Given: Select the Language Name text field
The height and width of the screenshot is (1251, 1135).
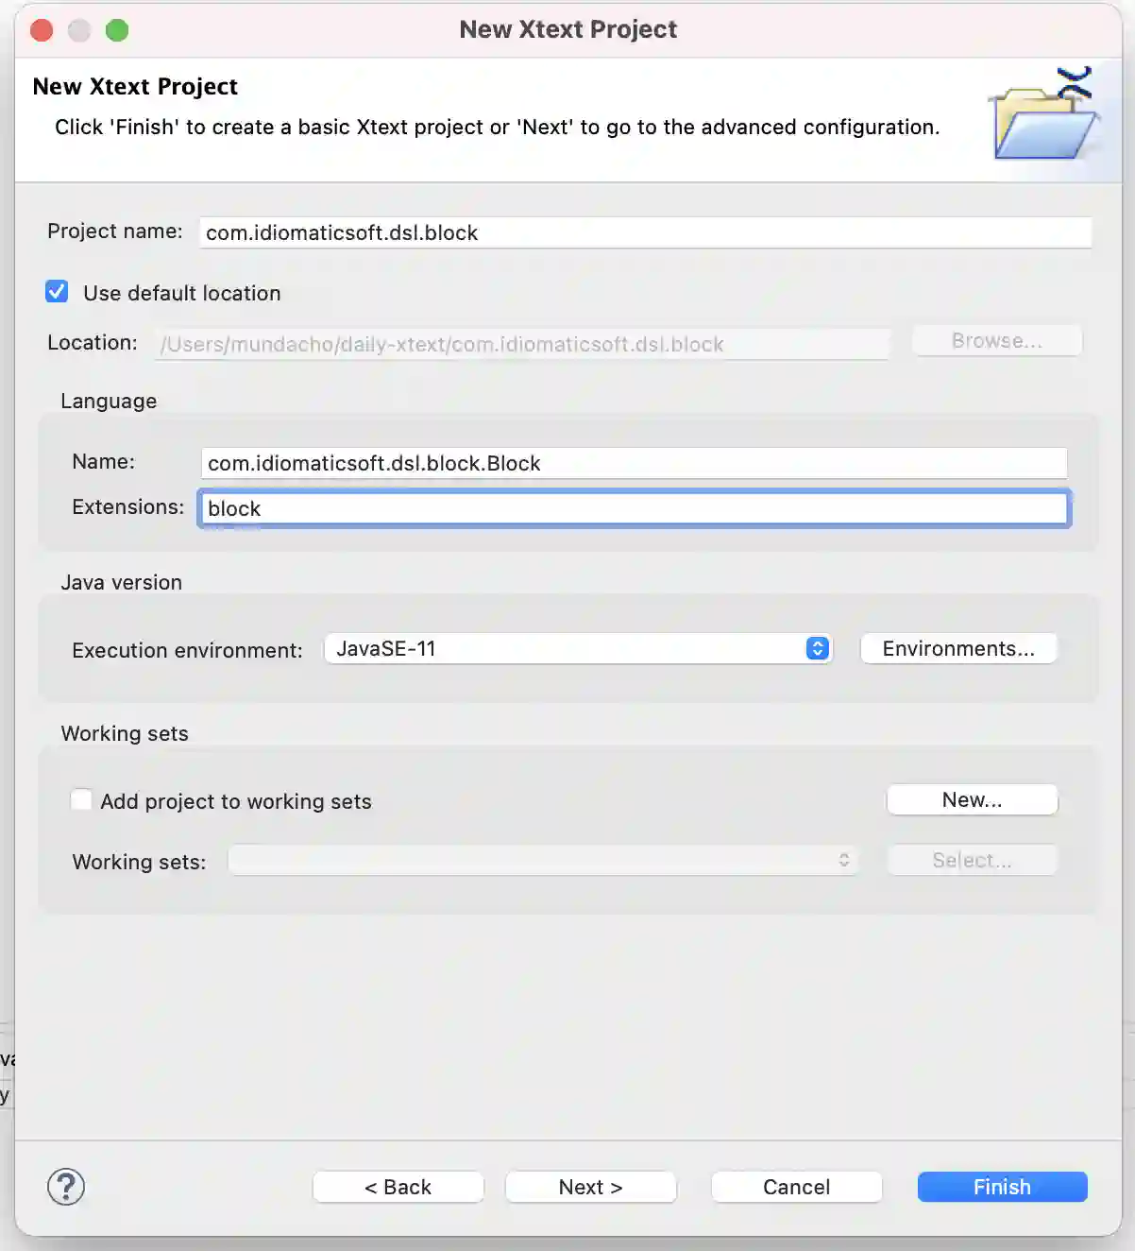Looking at the screenshot, I should [x=633, y=463].
